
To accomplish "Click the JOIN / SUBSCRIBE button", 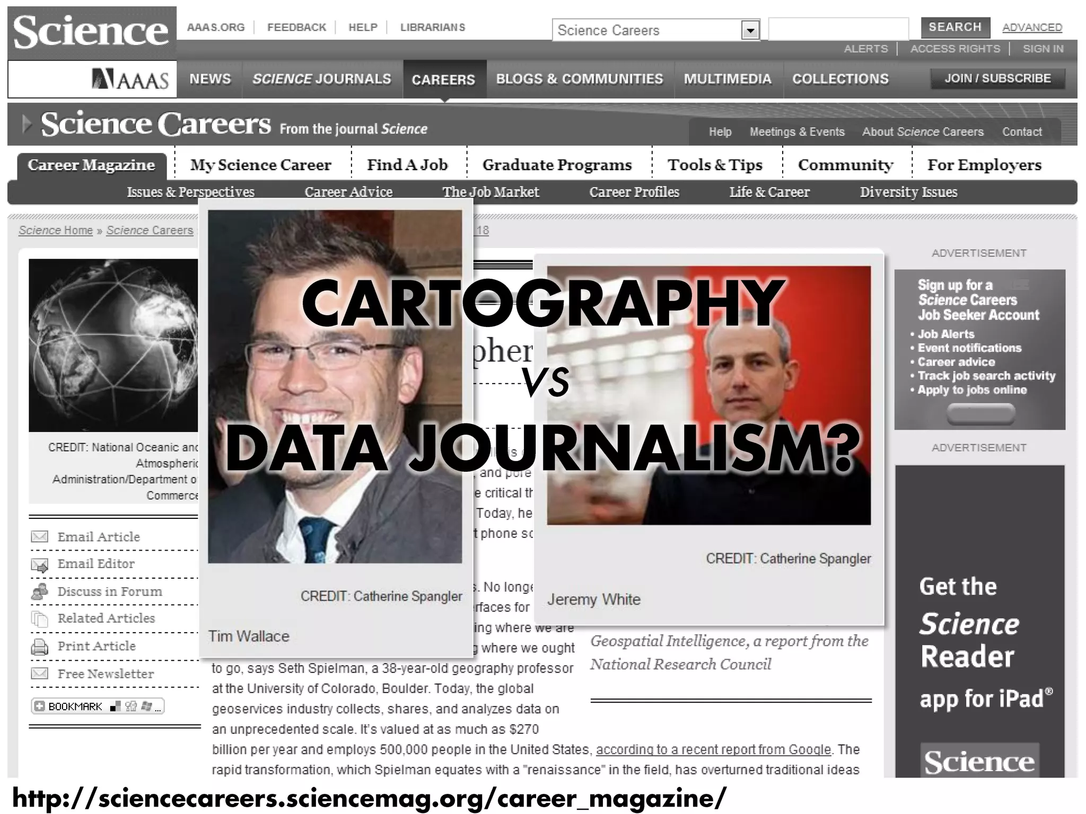I will pyautogui.click(x=997, y=78).
